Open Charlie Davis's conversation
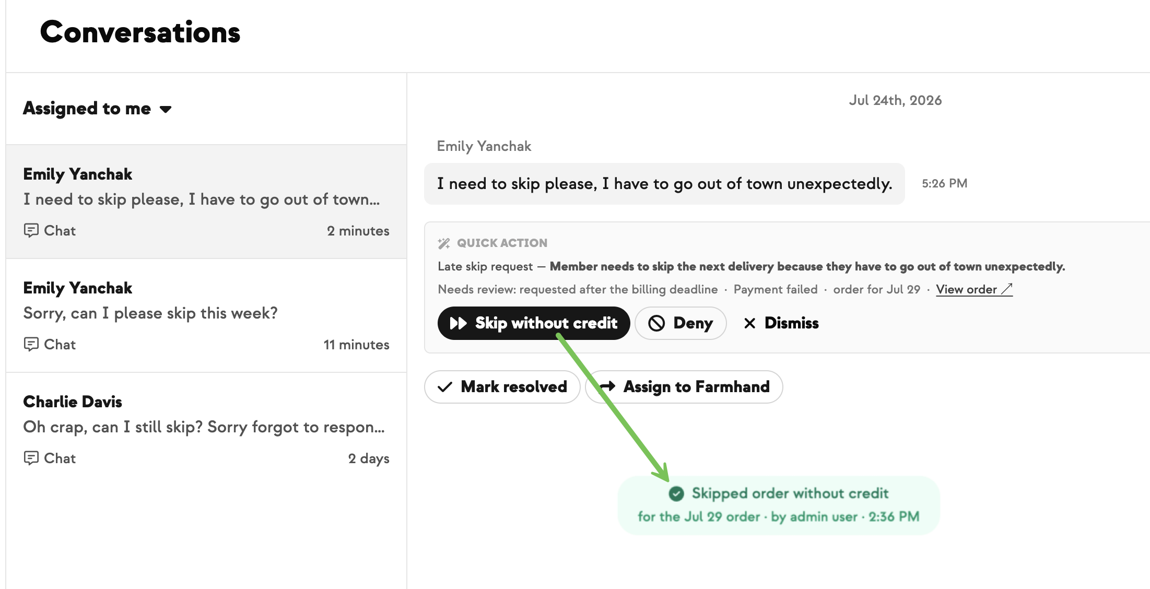Viewport: 1150px width, 589px height. [206, 429]
